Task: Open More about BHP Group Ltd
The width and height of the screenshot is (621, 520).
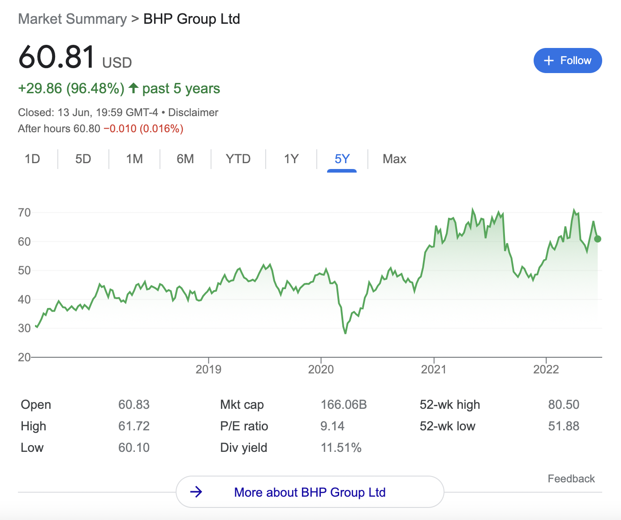Action: point(310,492)
